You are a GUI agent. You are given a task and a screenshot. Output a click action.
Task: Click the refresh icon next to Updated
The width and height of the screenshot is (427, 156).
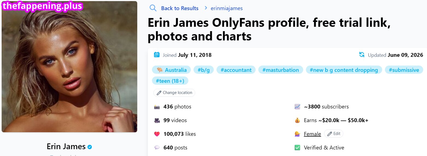(362, 55)
